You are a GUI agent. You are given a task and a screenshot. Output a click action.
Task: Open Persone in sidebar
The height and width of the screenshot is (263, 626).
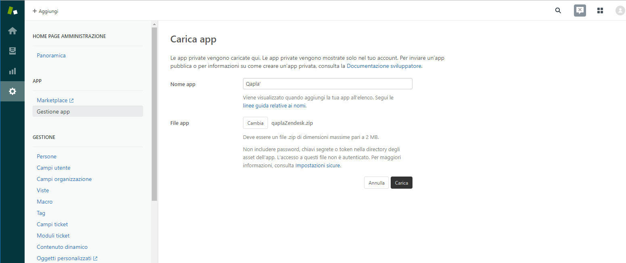coord(46,157)
